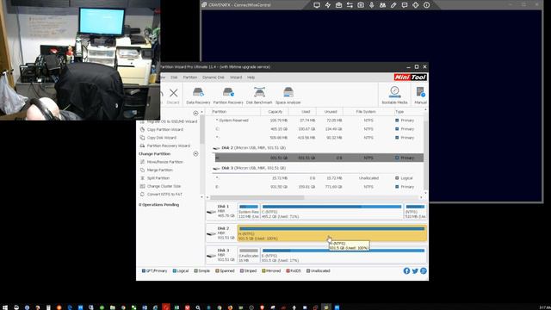Open the Help menu
The image size is (551, 310).
(251, 77)
